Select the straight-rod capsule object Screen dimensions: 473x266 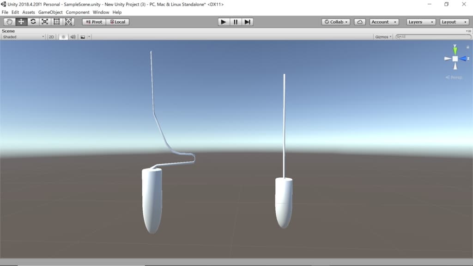click(x=284, y=203)
